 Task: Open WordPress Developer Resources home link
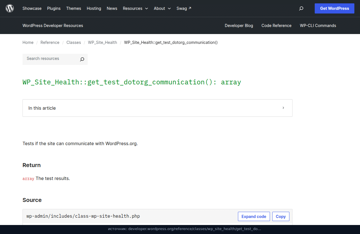pos(53,26)
